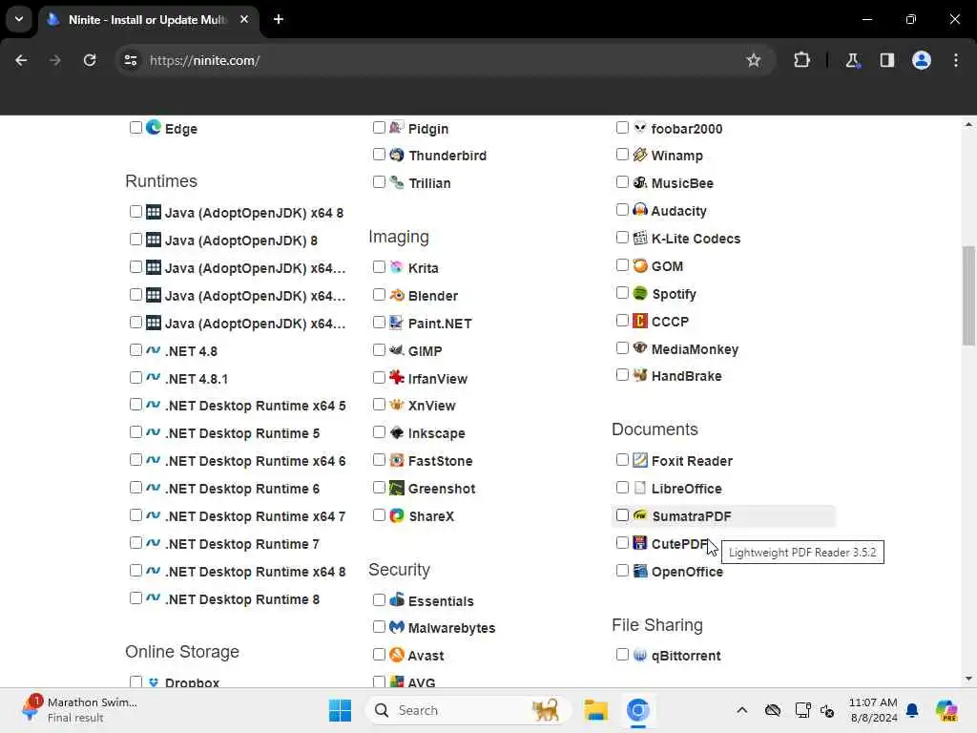
Task: Close the Ninite tab
Action: [244, 19]
